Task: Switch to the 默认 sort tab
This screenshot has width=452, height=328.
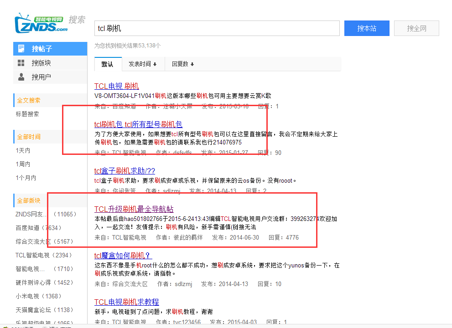Action: 108,64
